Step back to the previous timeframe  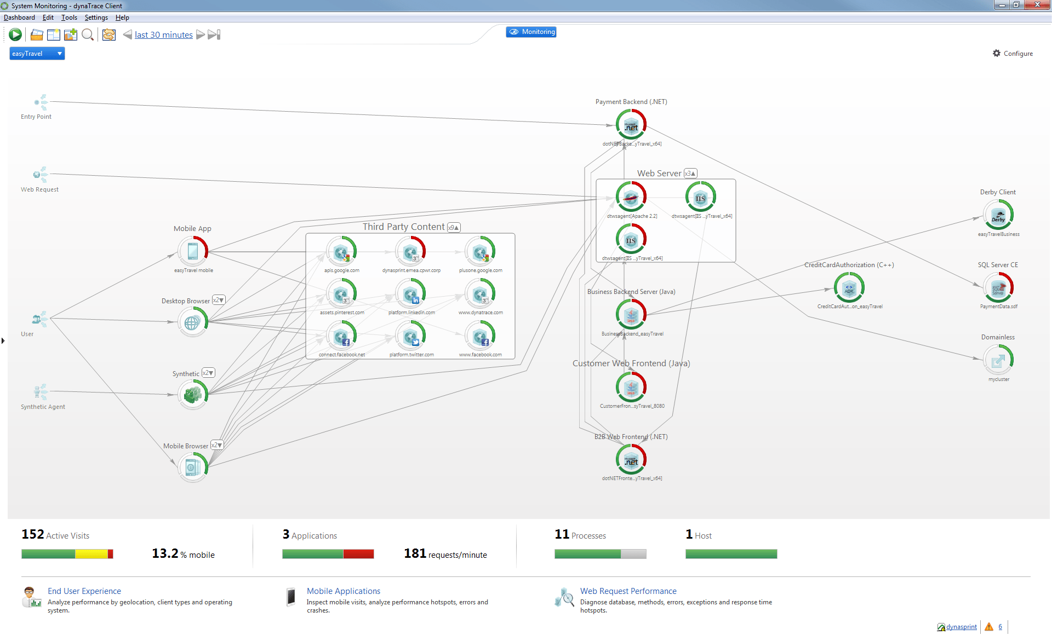127,34
